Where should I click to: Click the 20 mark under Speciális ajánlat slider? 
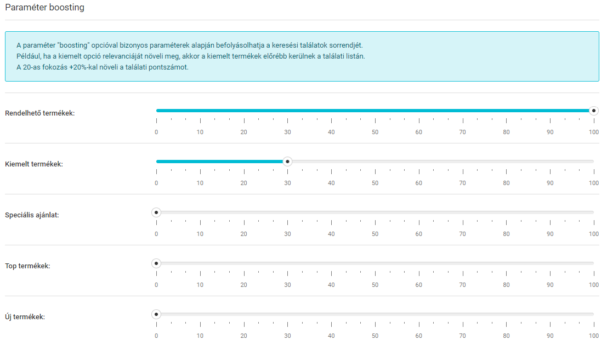pyautogui.click(x=243, y=234)
